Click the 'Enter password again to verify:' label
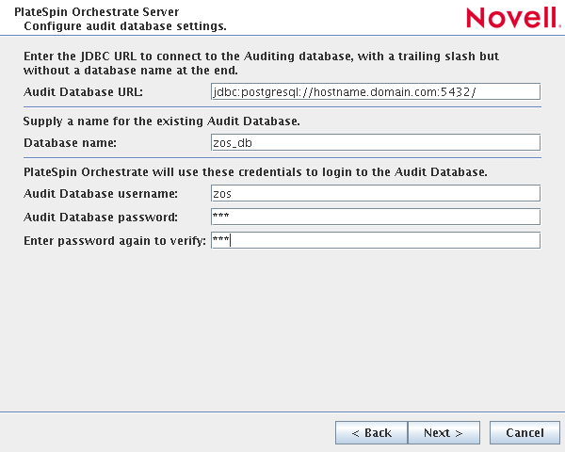The width and height of the screenshot is (565, 452). [114, 241]
